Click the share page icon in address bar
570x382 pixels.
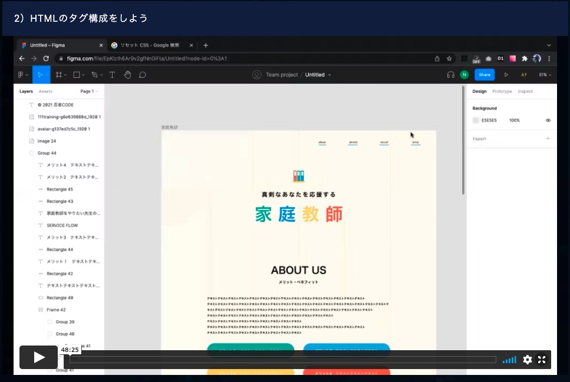tap(437, 58)
